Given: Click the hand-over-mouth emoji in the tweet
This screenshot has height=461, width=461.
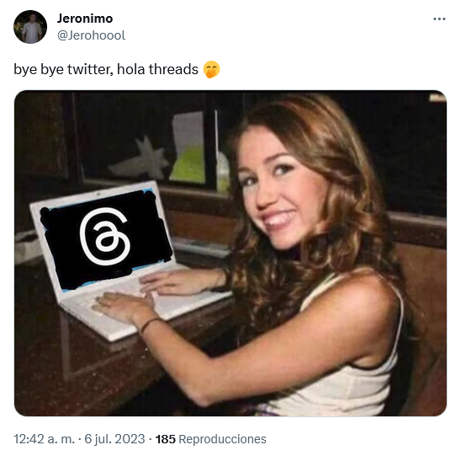Looking at the screenshot, I should [211, 69].
